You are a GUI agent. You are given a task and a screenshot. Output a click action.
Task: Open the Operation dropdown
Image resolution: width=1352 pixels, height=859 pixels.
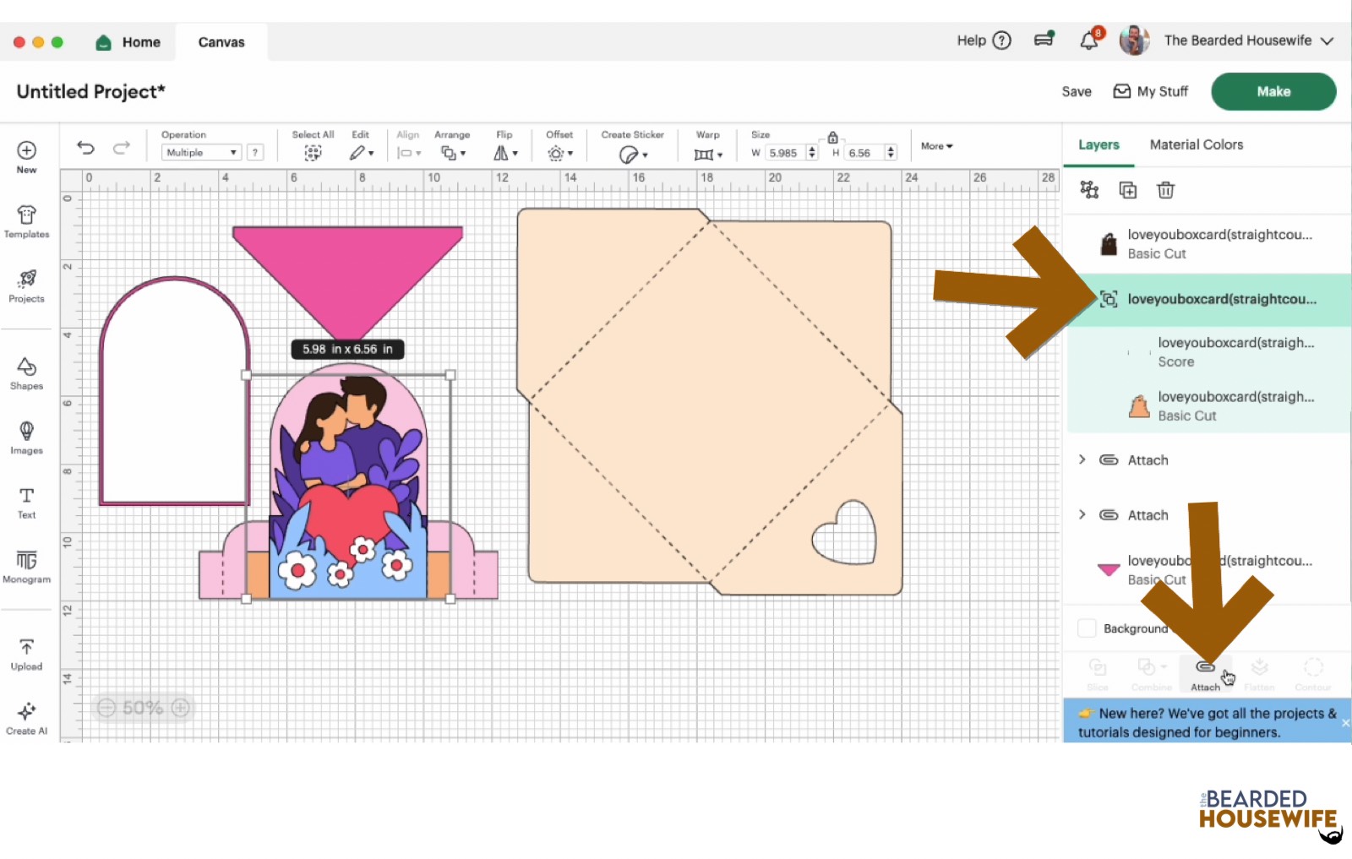click(x=201, y=153)
